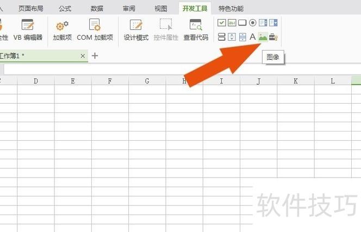
Task: Insert a spin button control
Action: (x=232, y=37)
